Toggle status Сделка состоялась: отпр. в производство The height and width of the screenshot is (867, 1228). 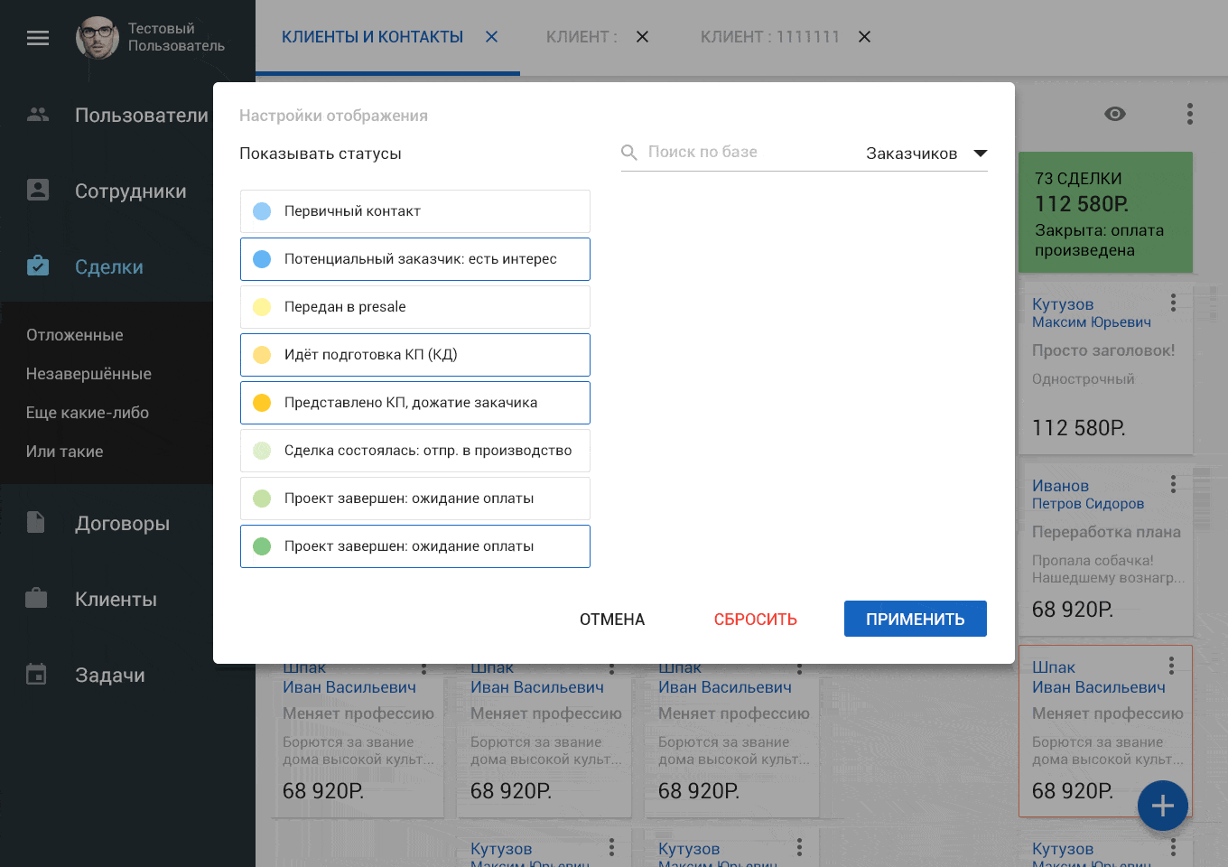[415, 451]
